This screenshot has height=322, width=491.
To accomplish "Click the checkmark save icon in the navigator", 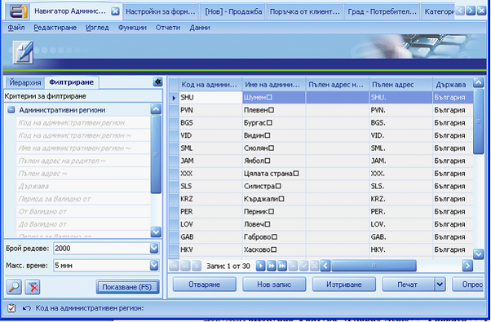I will point(303,266).
